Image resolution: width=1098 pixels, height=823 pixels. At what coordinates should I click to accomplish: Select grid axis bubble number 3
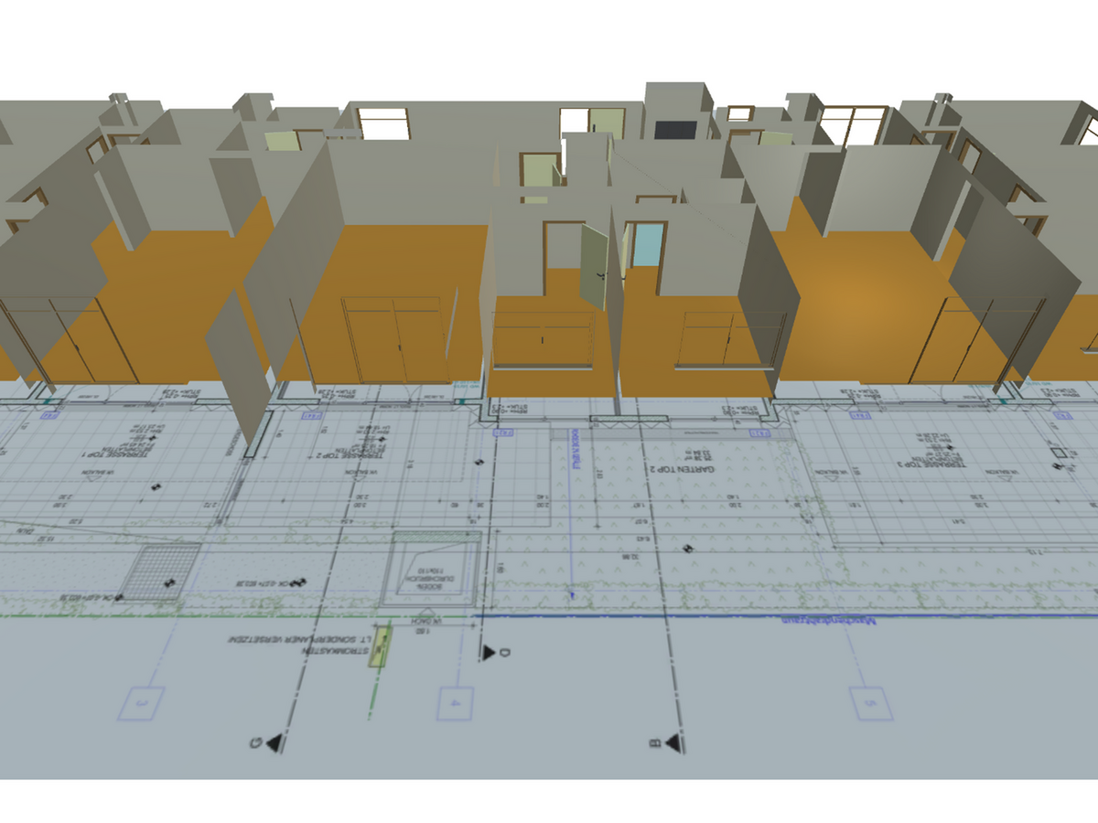click(x=143, y=703)
